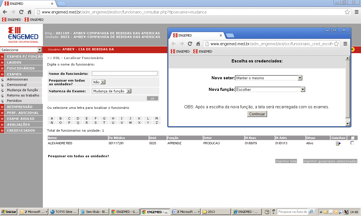
Task: Close the ENGEMED tab in the main window
Action: 52,4
